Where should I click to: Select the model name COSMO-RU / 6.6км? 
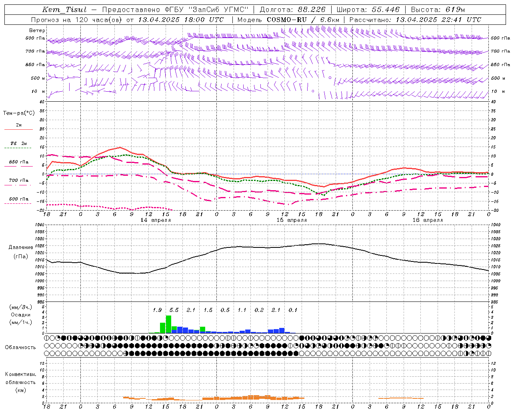pos(303,20)
